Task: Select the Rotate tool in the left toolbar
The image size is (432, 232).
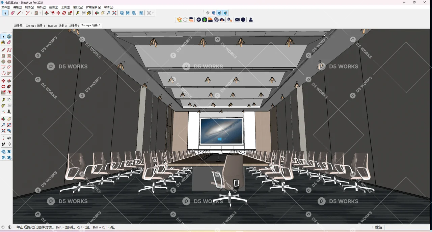Action: pyautogui.click(x=64, y=13)
